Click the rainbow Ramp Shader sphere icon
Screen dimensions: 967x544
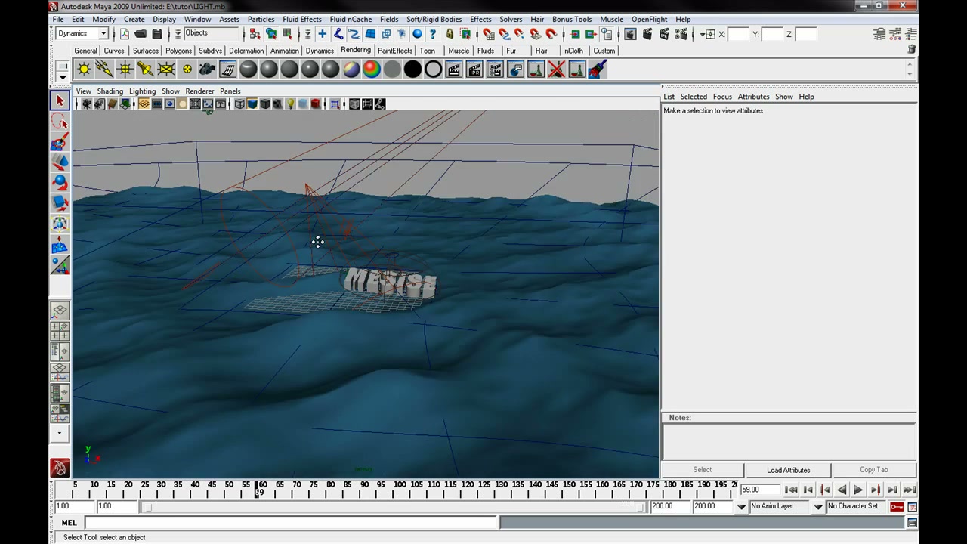point(372,70)
